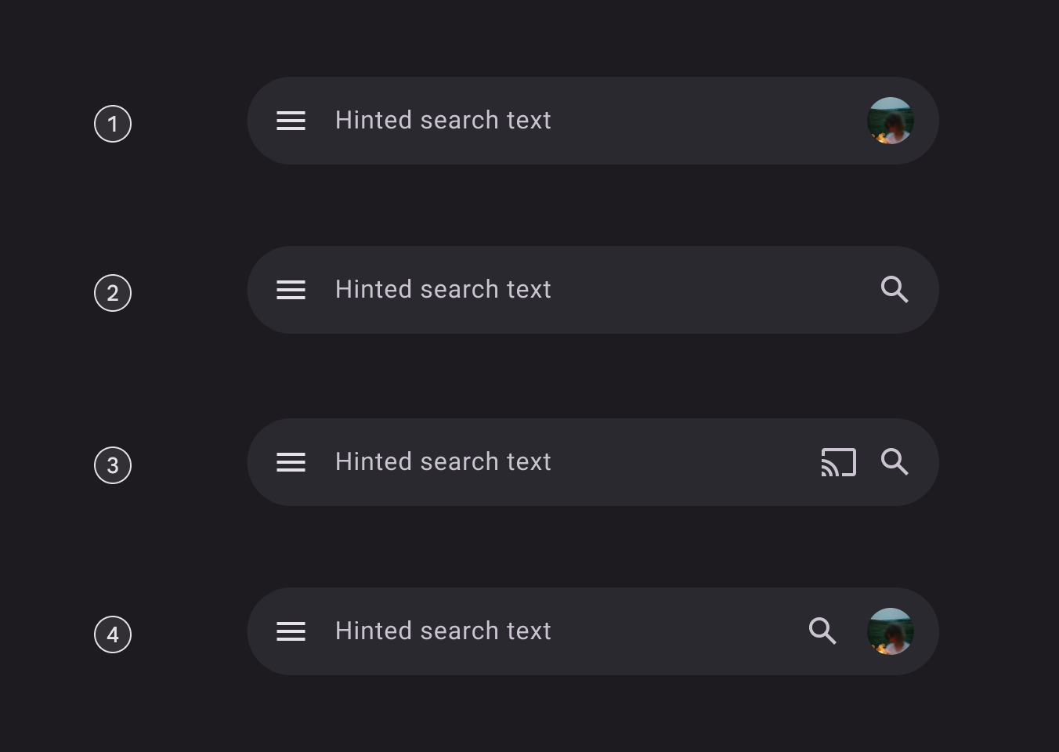The image size is (1059, 752).
Task: Click the circled number 4 label
Action: (x=113, y=634)
